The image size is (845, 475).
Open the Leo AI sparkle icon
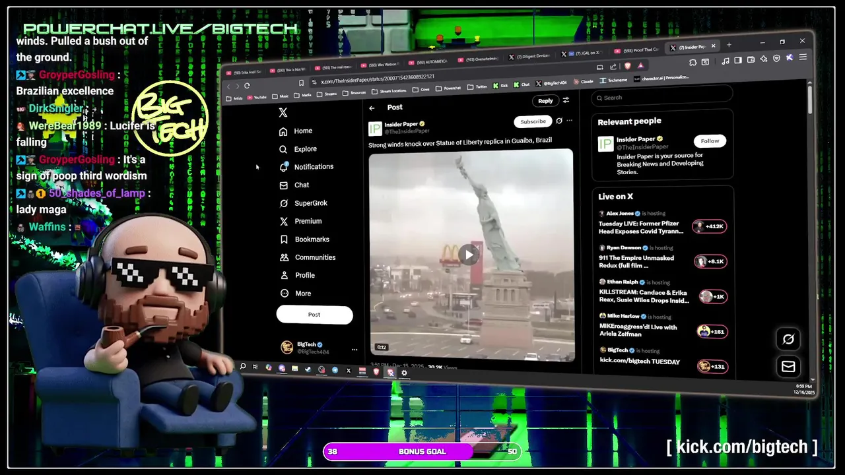[764, 59]
